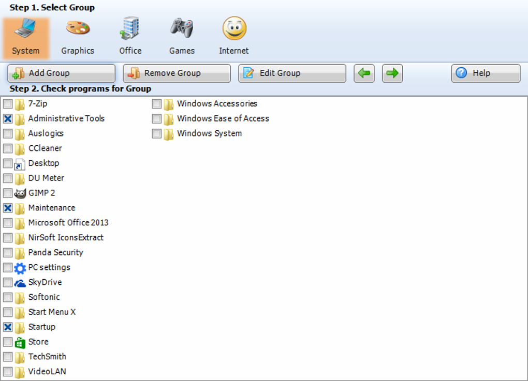Check the Windows Accessories checkbox
528x381 pixels.
[156, 103]
